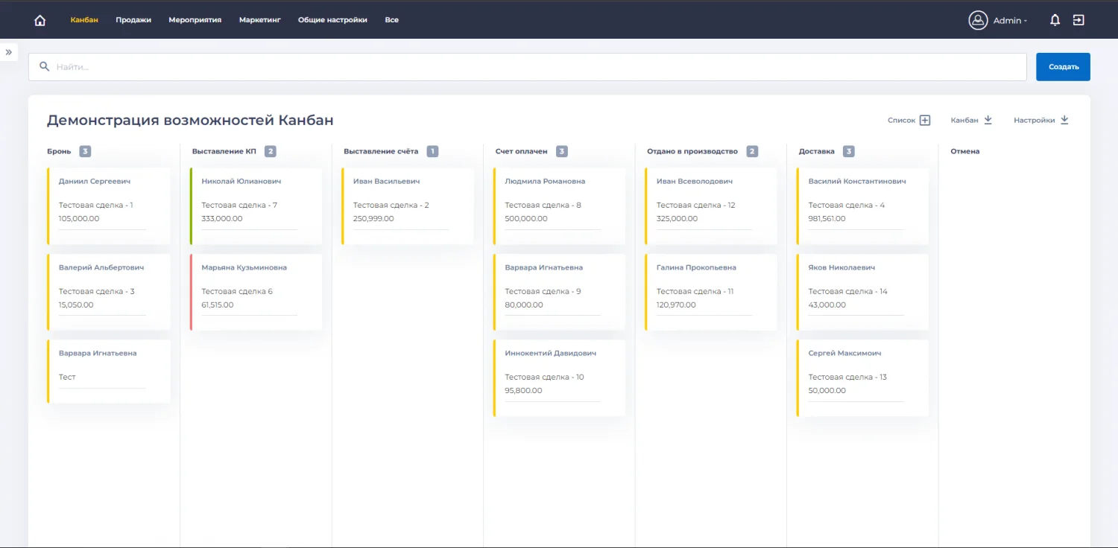1118x548 pixels.
Task: Open the Мероприятия menu
Action: click(195, 20)
